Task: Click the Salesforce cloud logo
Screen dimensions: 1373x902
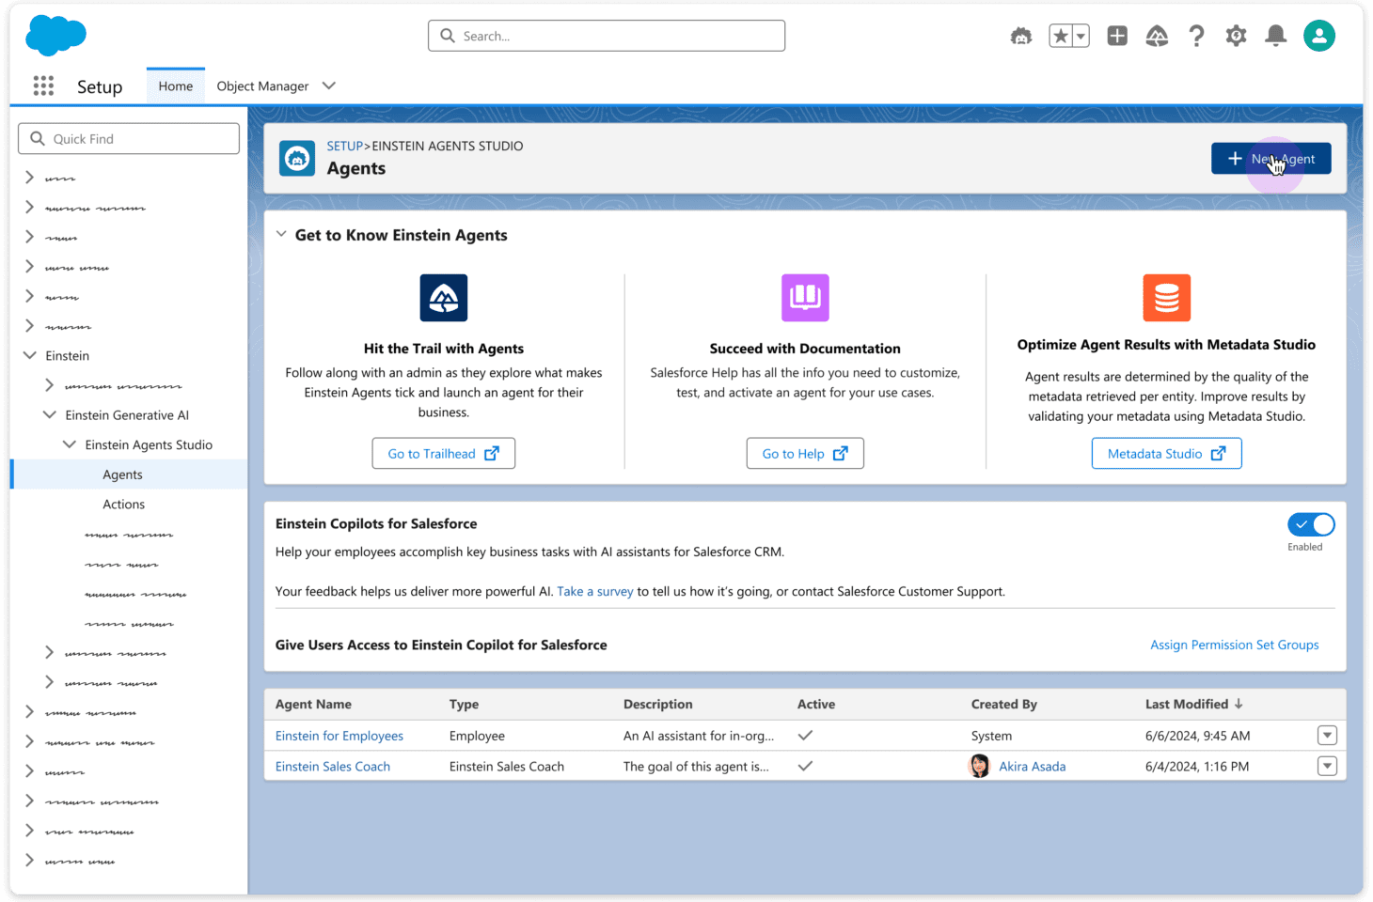Action: (55, 36)
